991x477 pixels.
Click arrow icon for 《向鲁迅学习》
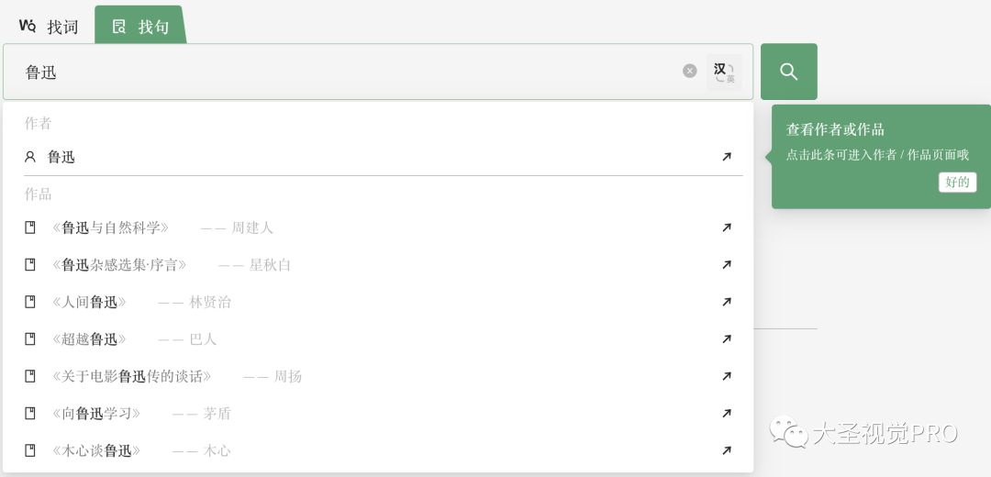click(727, 414)
